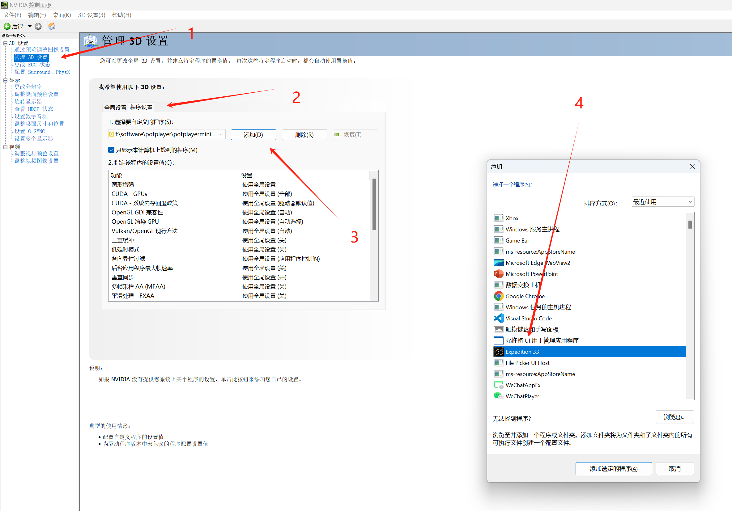Click the NVIDIA logo on 恢复 button
This screenshot has width=732, height=511.
[336, 135]
